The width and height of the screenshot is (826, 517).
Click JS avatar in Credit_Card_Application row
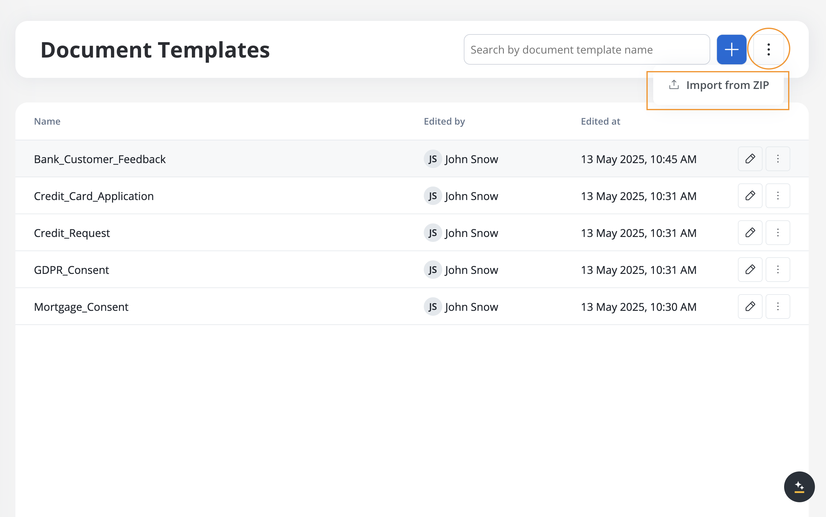click(432, 196)
